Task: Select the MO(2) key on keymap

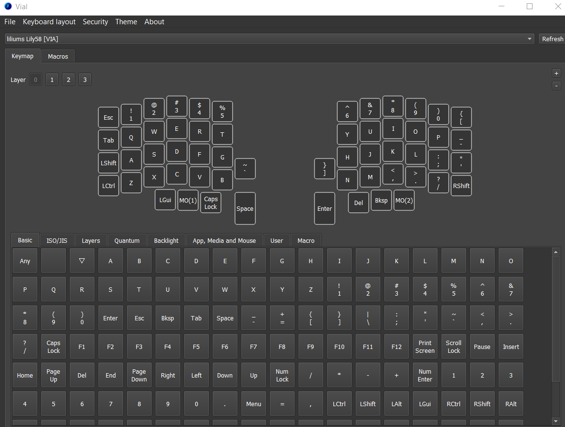Action: 404,200
